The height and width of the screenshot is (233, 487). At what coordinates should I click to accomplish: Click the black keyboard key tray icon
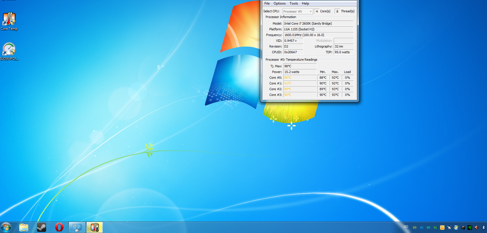[x=463, y=228]
